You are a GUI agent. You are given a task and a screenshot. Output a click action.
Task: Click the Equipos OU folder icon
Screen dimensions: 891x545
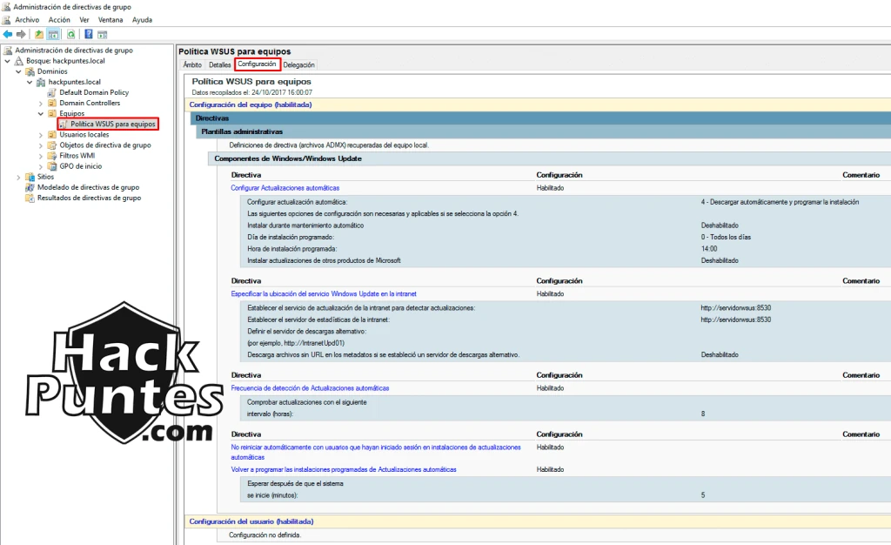[52, 114]
